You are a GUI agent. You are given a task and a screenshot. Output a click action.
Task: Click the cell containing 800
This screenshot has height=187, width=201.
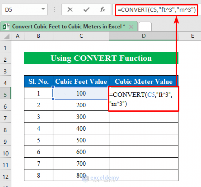pyautogui.click(x=81, y=175)
